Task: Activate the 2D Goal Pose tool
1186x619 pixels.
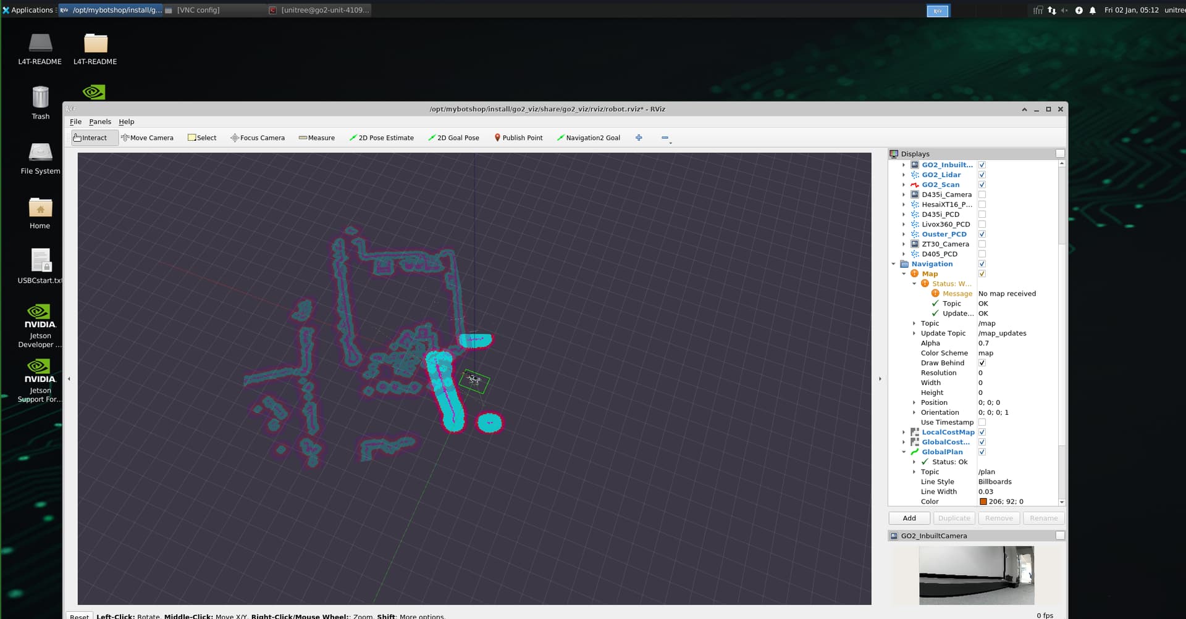Action: pyautogui.click(x=453, y=138)
